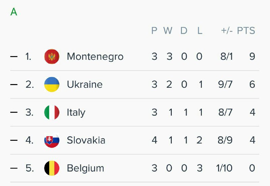The width and height of the screenshot is (270, 186).
Task: Select the Italy team name
Action: pyautogui.click(x=76, y=112)
